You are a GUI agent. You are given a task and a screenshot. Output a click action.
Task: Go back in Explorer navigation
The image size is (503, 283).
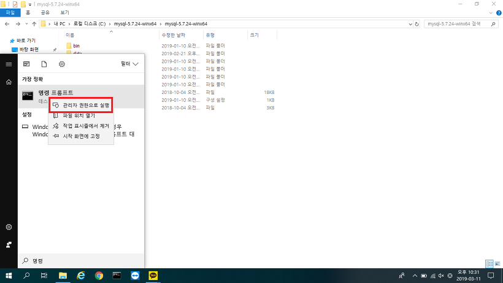click(7, 24)
